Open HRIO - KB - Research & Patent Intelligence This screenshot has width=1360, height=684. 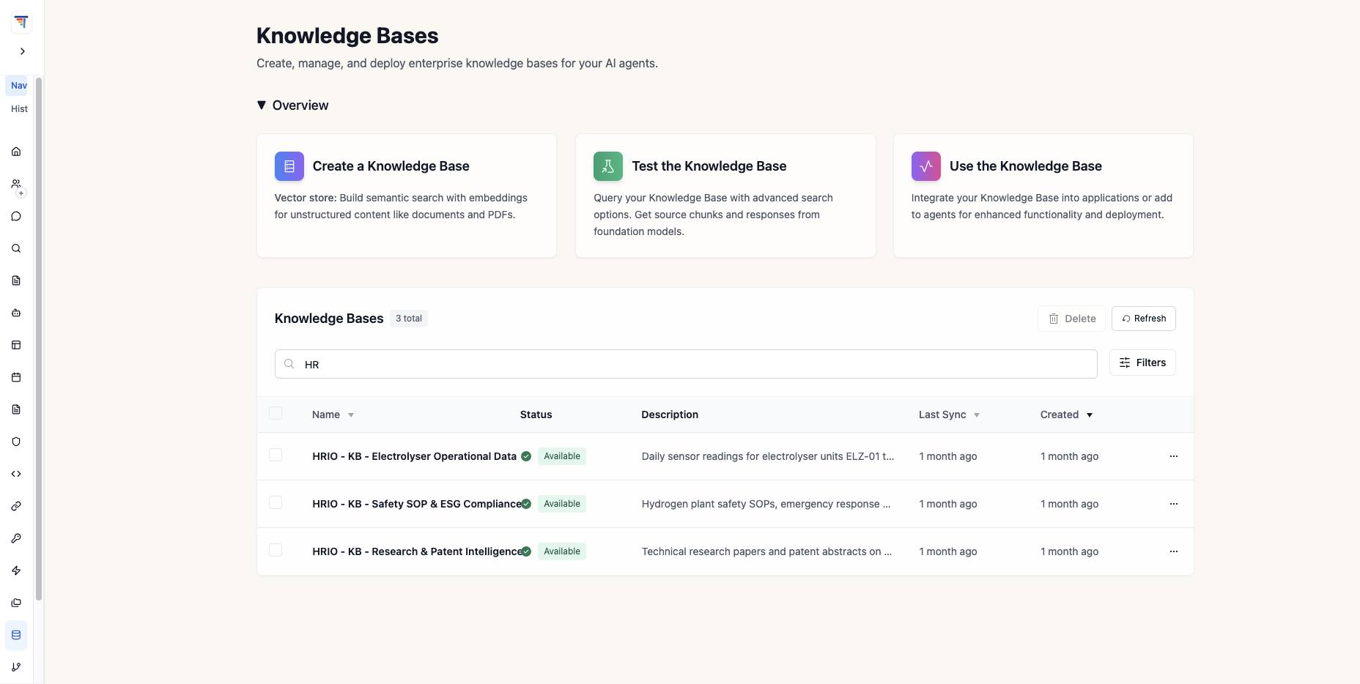417,551
